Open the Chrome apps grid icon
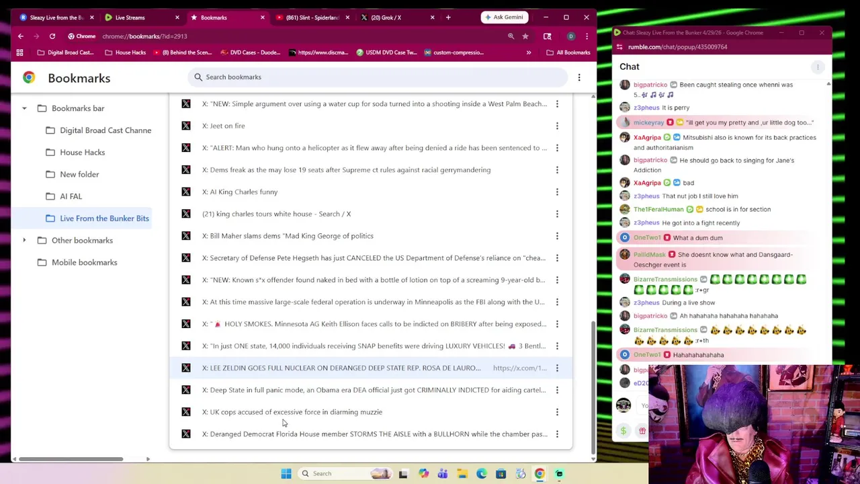860x484 pixels. [x=19, y=52]
